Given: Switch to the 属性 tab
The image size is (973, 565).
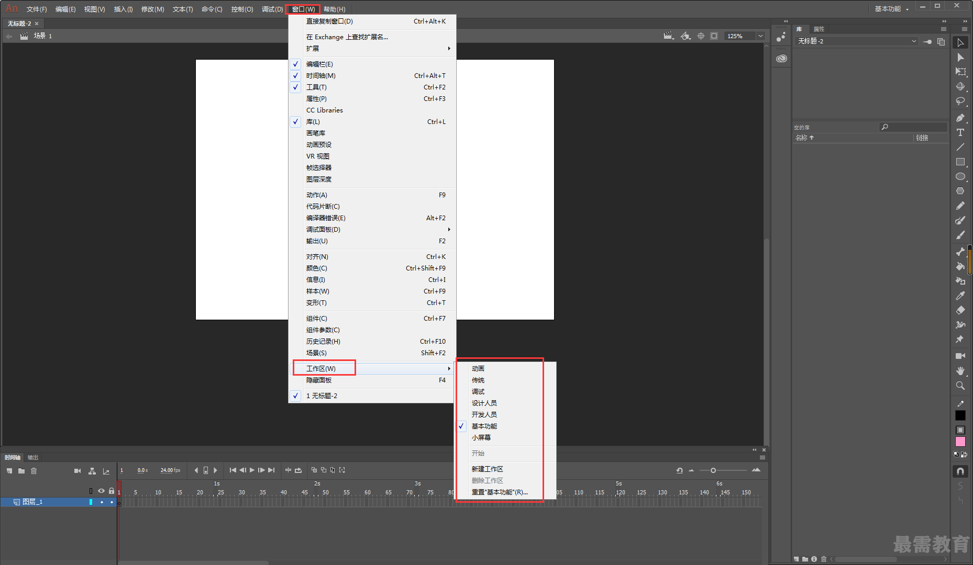Looking at the screenshot, I should point(819,29).
